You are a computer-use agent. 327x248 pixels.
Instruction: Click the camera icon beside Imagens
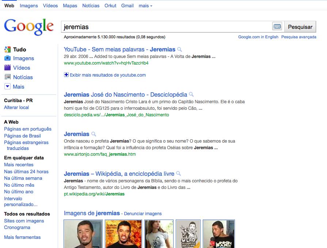pos(8,58)
